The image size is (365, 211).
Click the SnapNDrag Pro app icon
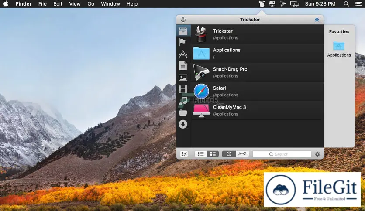[x=201, y=72]
